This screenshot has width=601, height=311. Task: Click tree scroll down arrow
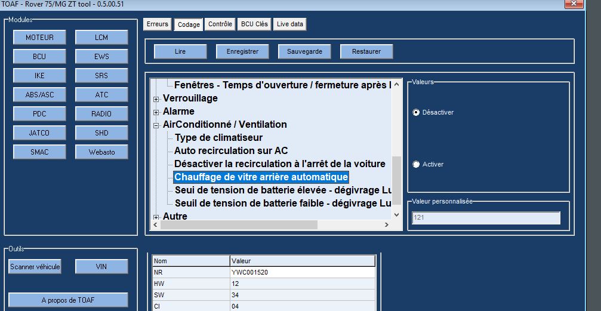[396, 215]
